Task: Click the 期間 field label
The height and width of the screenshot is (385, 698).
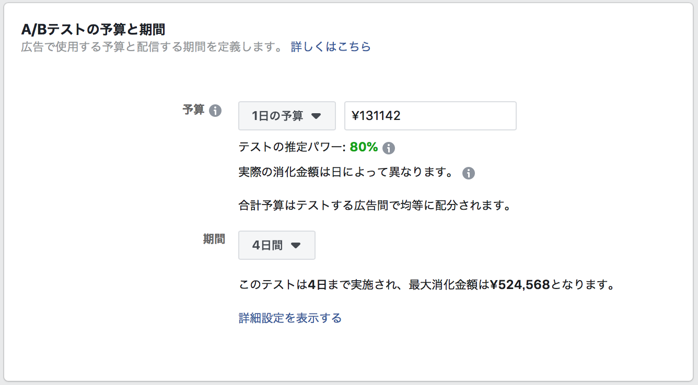Action: click(214, 239)
